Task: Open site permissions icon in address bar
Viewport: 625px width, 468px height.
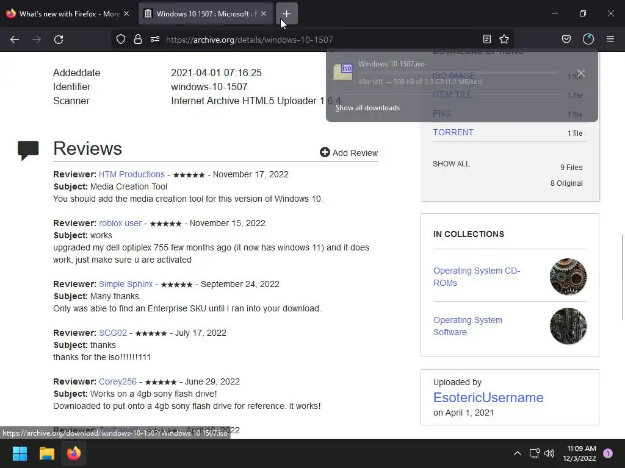Action: [x=155, y=39]
